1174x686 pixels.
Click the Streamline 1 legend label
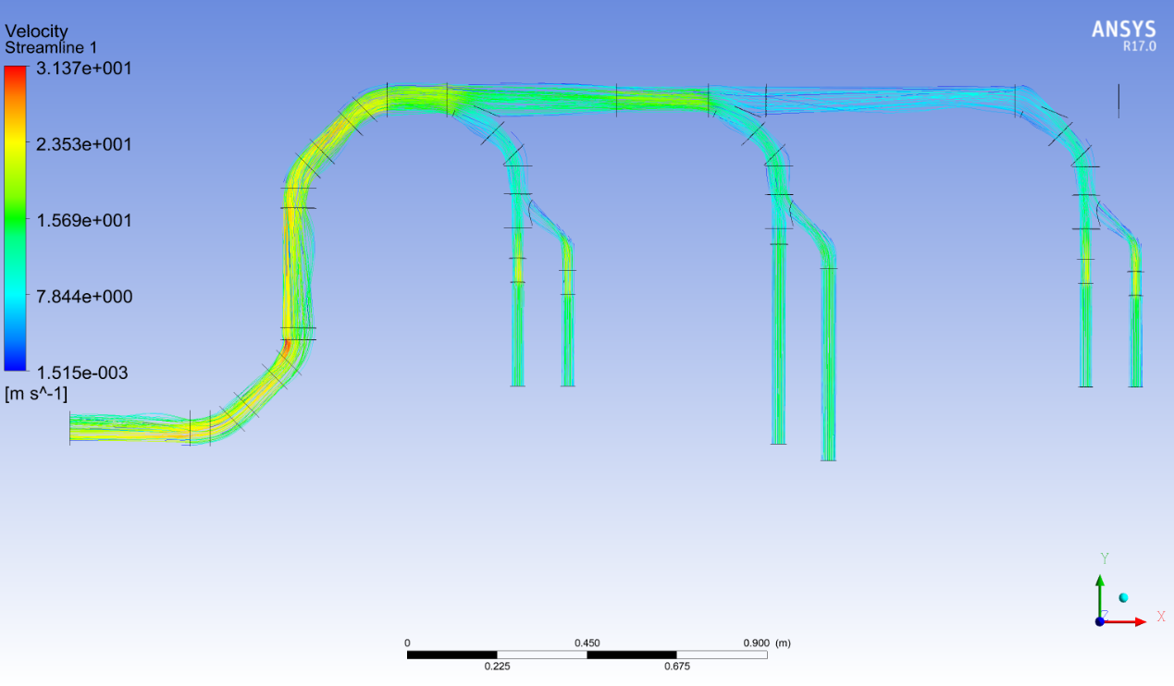pos(51,47)
